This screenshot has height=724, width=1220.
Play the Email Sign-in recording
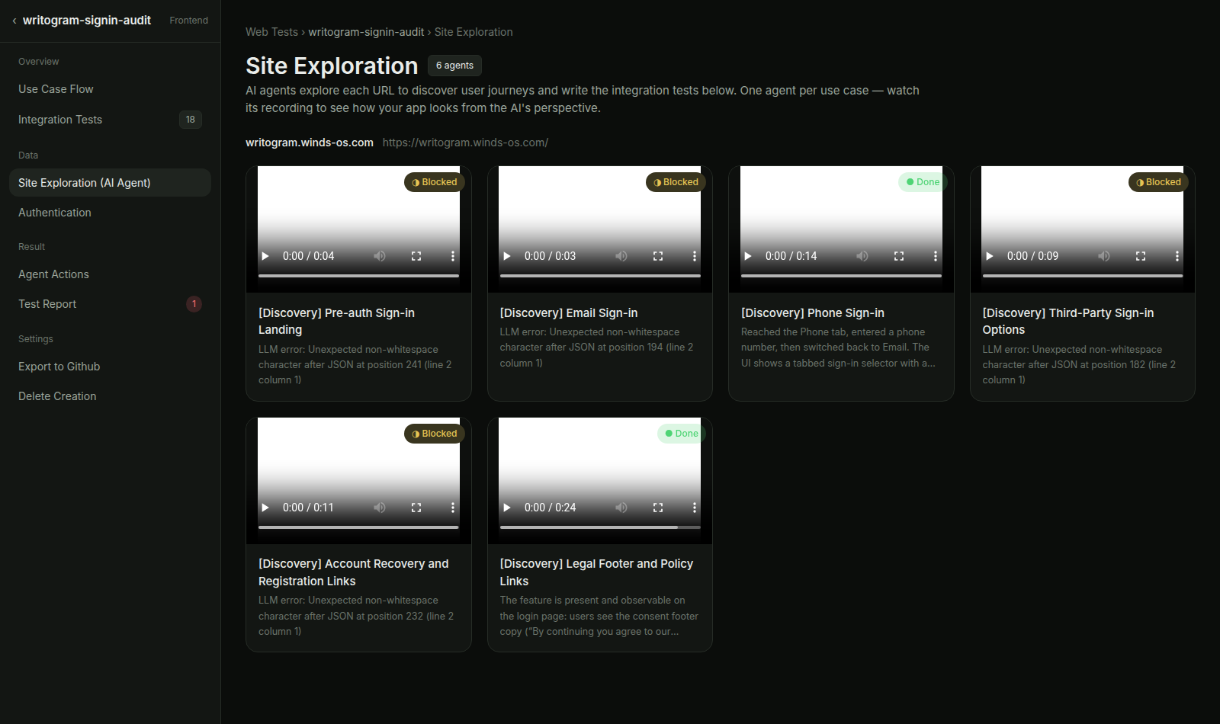pos(507,256)
